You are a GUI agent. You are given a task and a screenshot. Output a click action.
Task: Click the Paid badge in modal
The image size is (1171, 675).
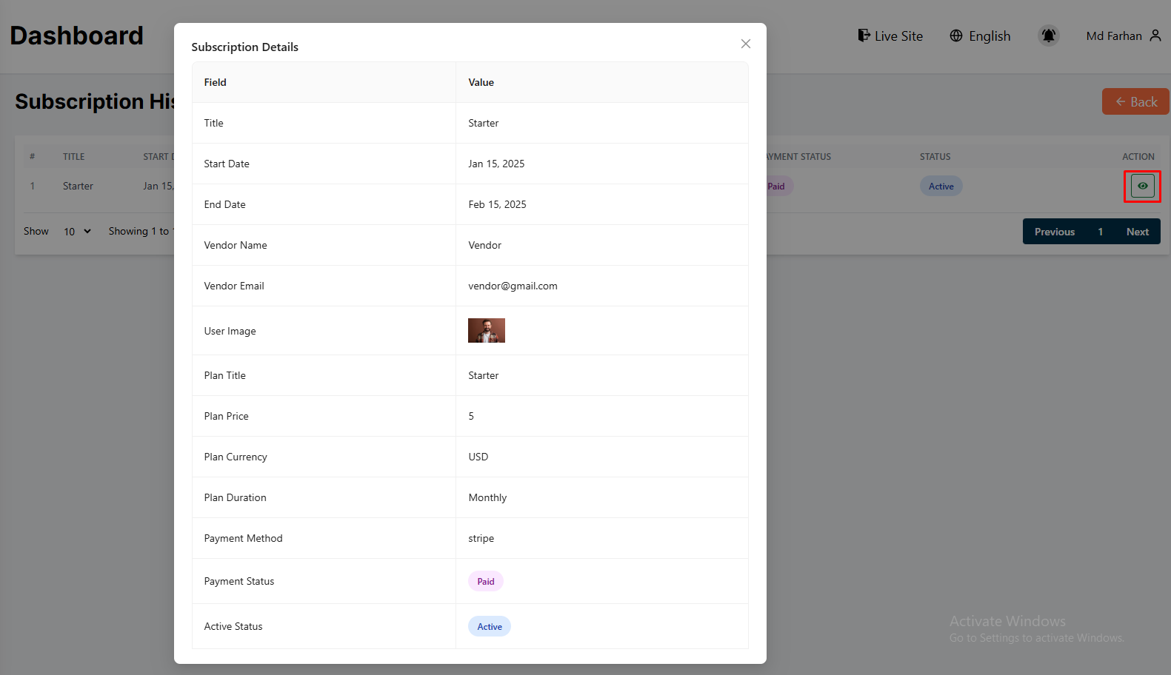(x=485, y=582)
